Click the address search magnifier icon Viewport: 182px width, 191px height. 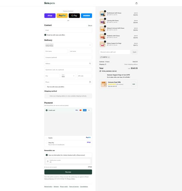[x=90, y=63]
